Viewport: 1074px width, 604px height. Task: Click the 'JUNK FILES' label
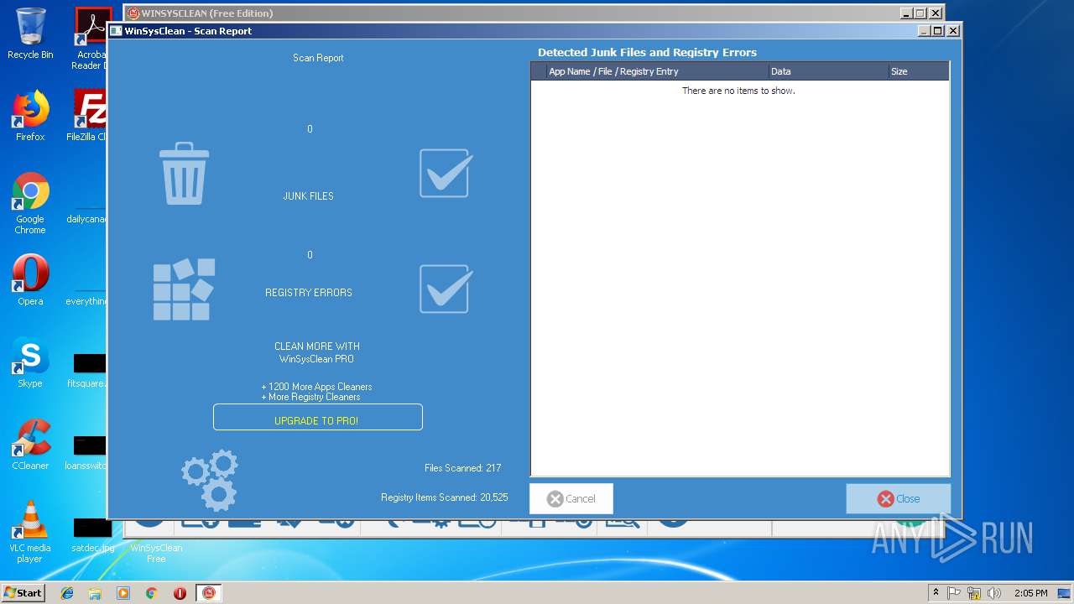308,195
